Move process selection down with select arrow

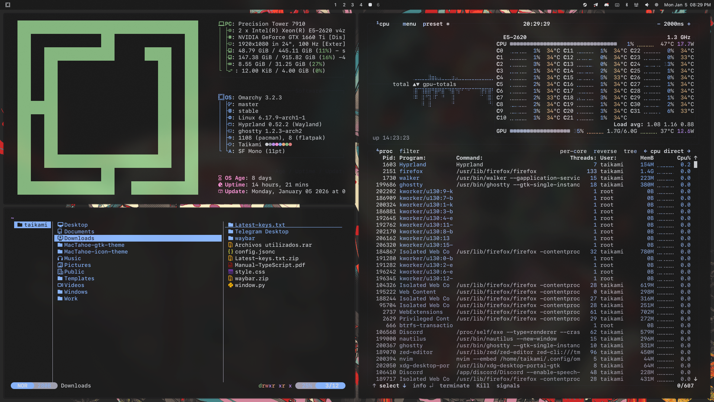pos(404,386)
